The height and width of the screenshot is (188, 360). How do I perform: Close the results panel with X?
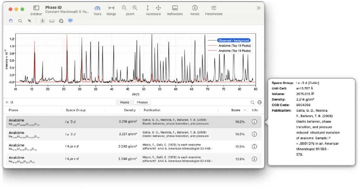[7, 102]
